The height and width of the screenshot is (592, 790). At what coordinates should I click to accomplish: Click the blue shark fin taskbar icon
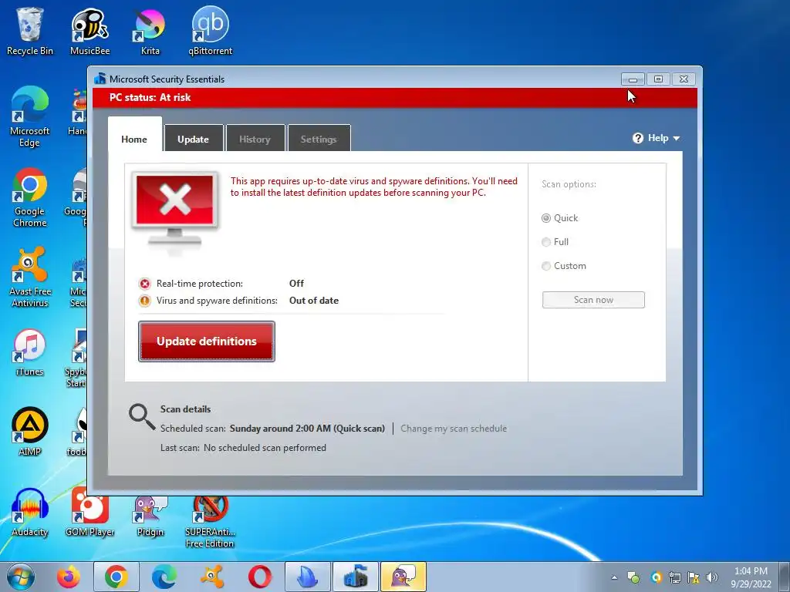point(308,577)
